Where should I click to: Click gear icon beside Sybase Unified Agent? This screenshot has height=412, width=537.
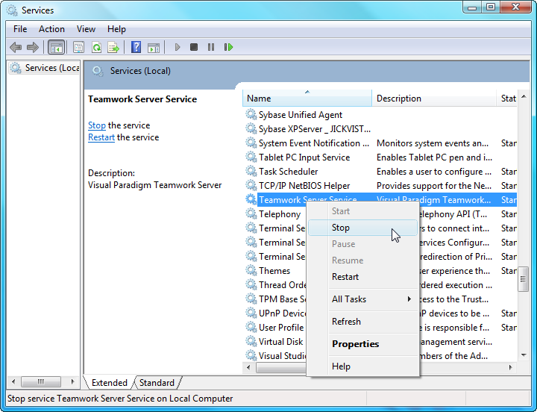(x=251, y=114)
